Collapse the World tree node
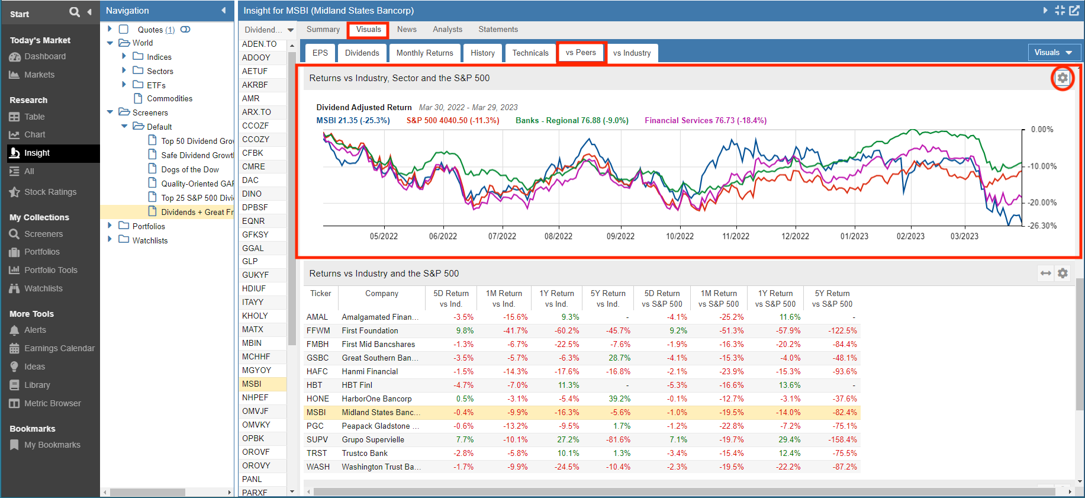The width and height of the screenshot is (1085, 498). click(x=110, y=43)
